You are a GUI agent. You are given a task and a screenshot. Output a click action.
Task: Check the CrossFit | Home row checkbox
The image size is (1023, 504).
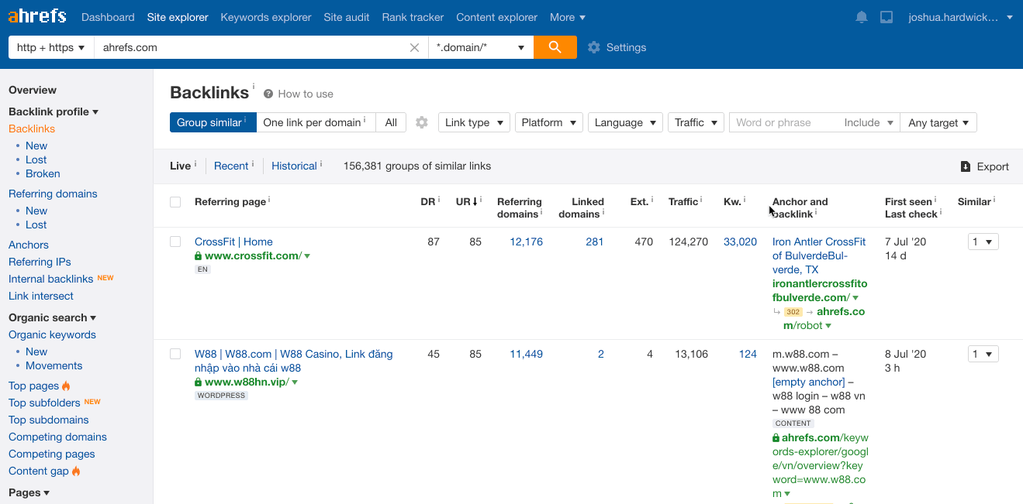175,242
